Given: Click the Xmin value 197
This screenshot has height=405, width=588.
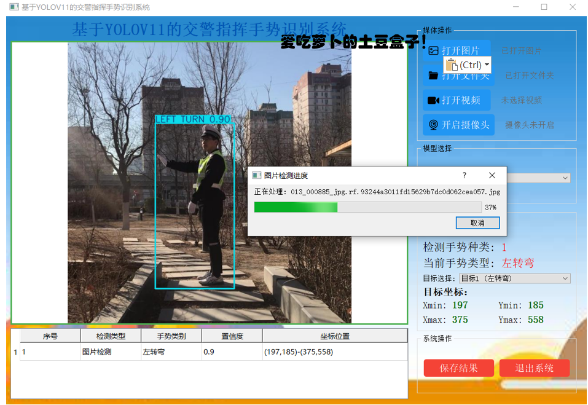Looking at the screenshot, I should coord(460,305).
